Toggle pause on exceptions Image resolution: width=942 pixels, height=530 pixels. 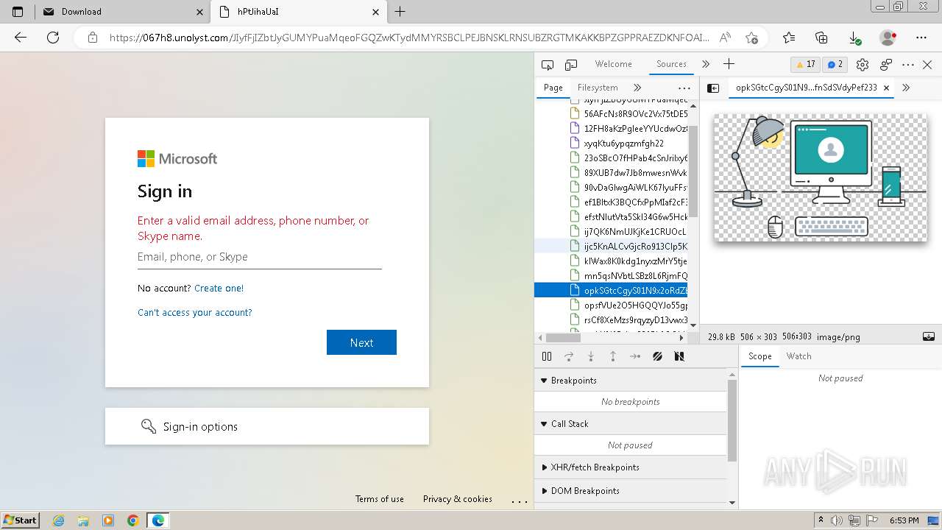pos(679,356)
